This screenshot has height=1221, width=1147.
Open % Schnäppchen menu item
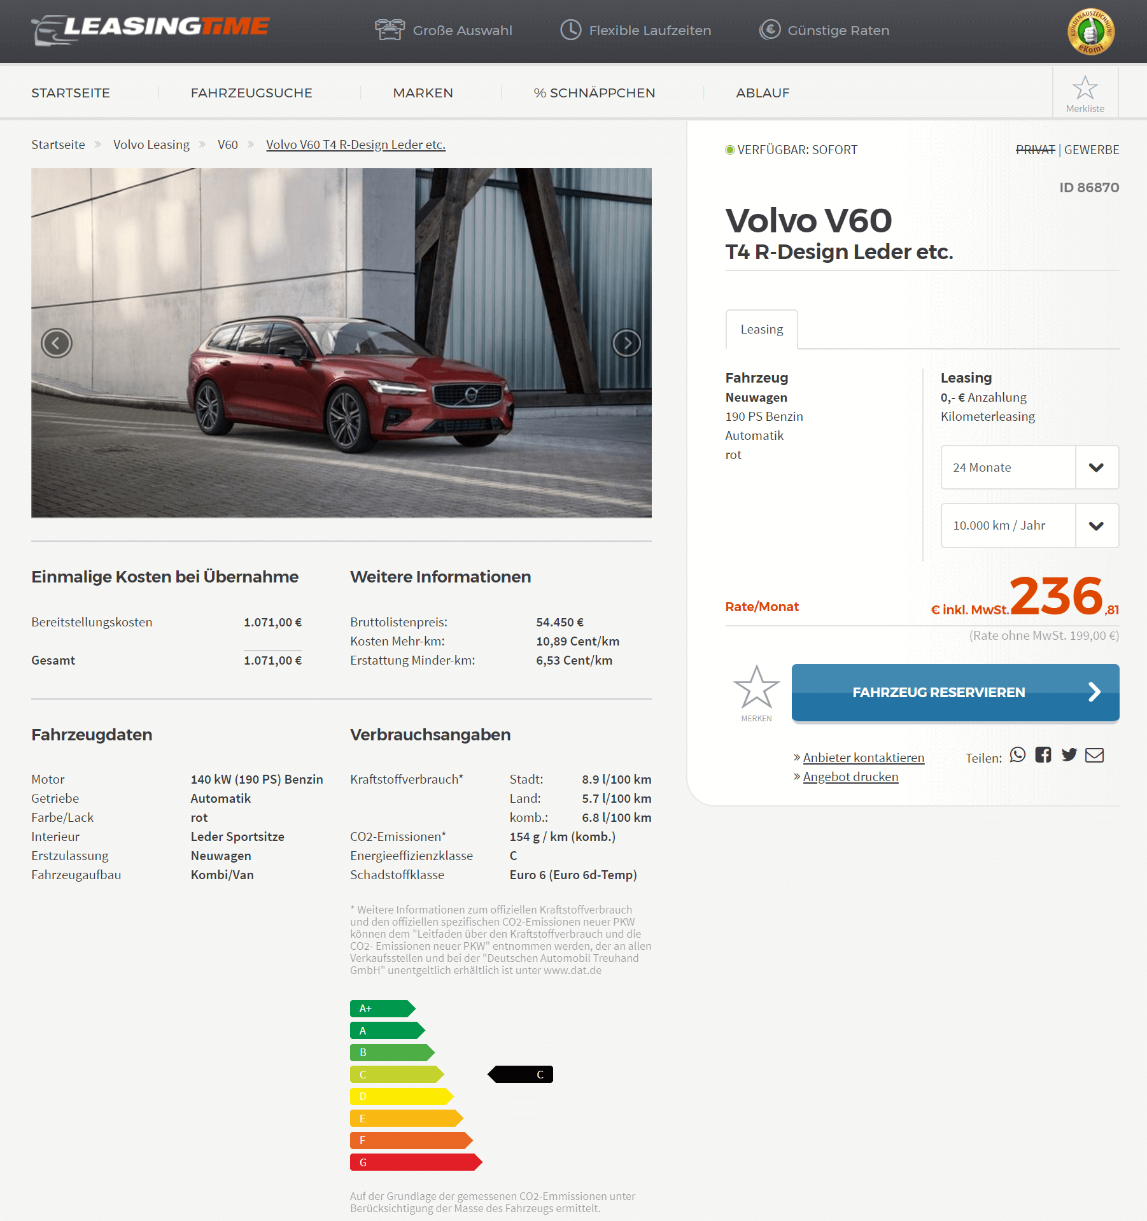pos(594,93)
